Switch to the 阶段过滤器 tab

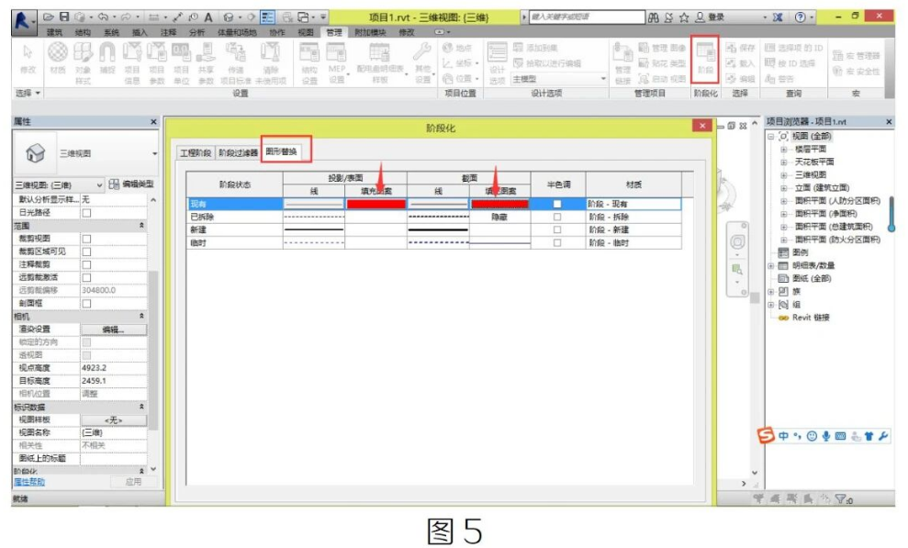coord(238,152)
